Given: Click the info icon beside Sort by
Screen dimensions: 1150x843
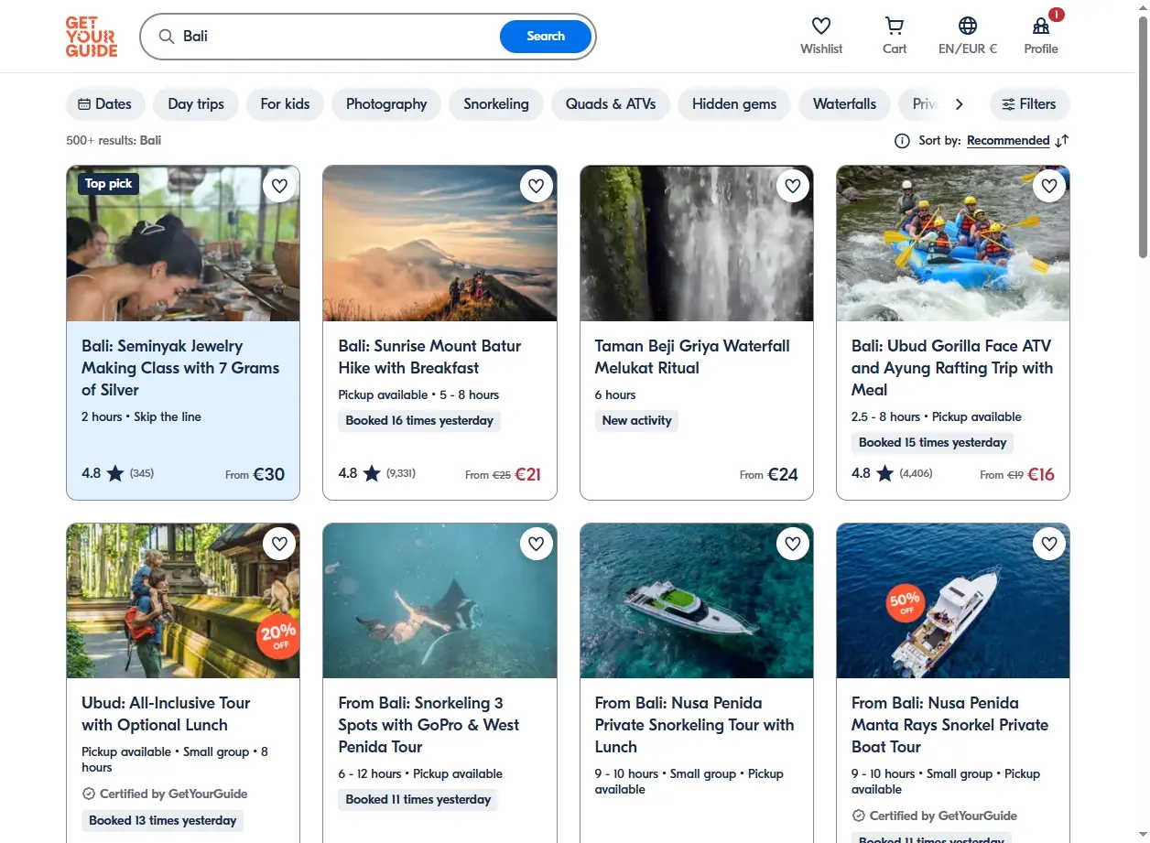Looking at the screenshot, I should pos(902,141).
